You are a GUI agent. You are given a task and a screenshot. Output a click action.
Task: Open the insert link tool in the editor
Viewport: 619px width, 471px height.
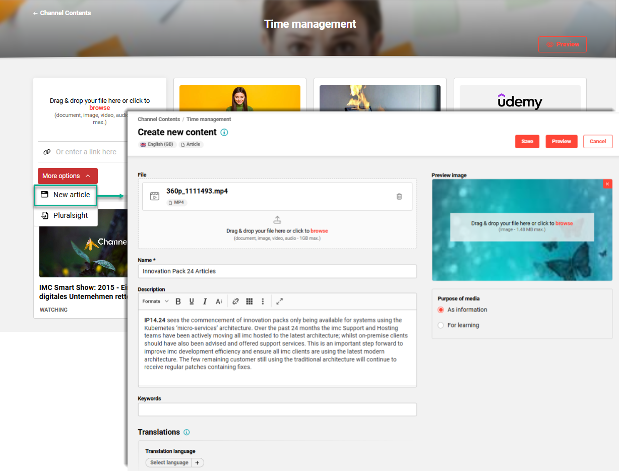click(235, 301)
